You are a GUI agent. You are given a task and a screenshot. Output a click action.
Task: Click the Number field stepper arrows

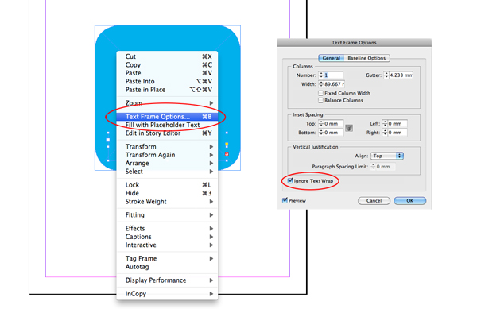(x=321, y=75)
